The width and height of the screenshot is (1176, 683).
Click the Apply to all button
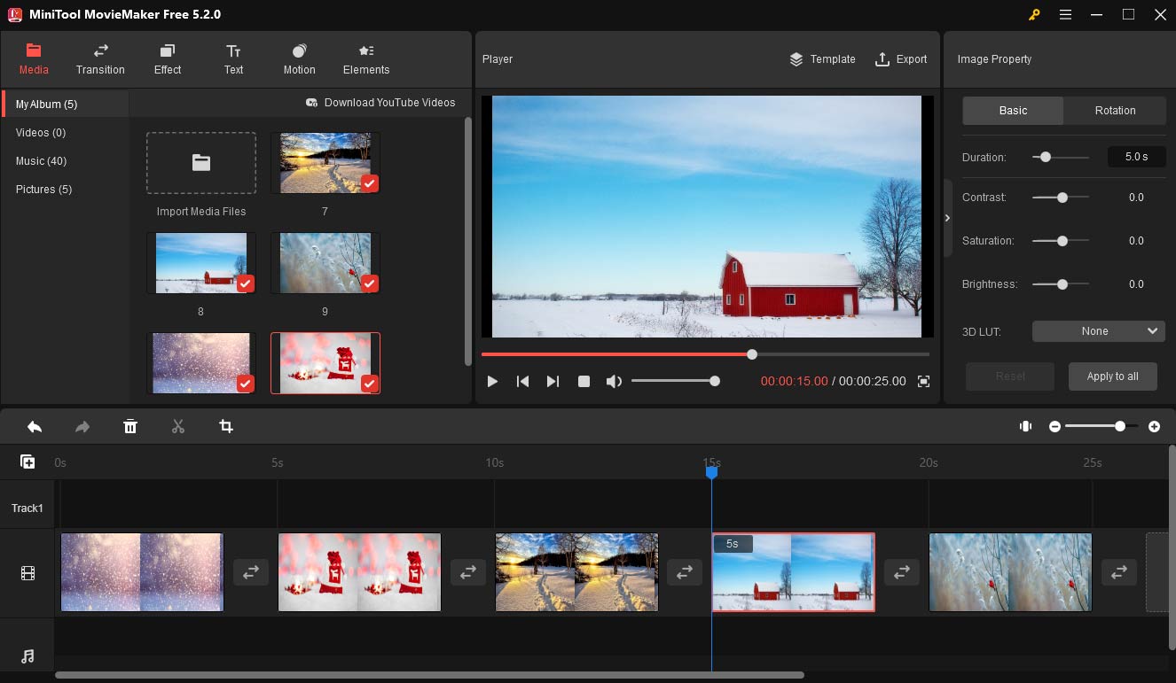(x=1112, y=376)
